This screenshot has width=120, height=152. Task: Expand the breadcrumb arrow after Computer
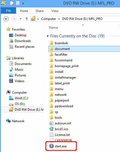click(59, 19)
